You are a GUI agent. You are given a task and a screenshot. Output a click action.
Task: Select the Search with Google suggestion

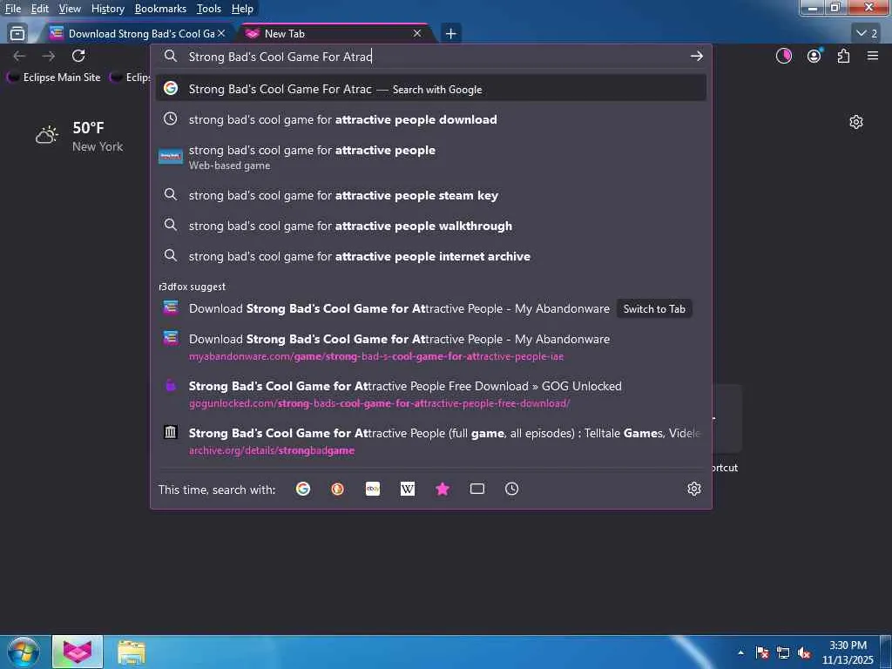430,89
